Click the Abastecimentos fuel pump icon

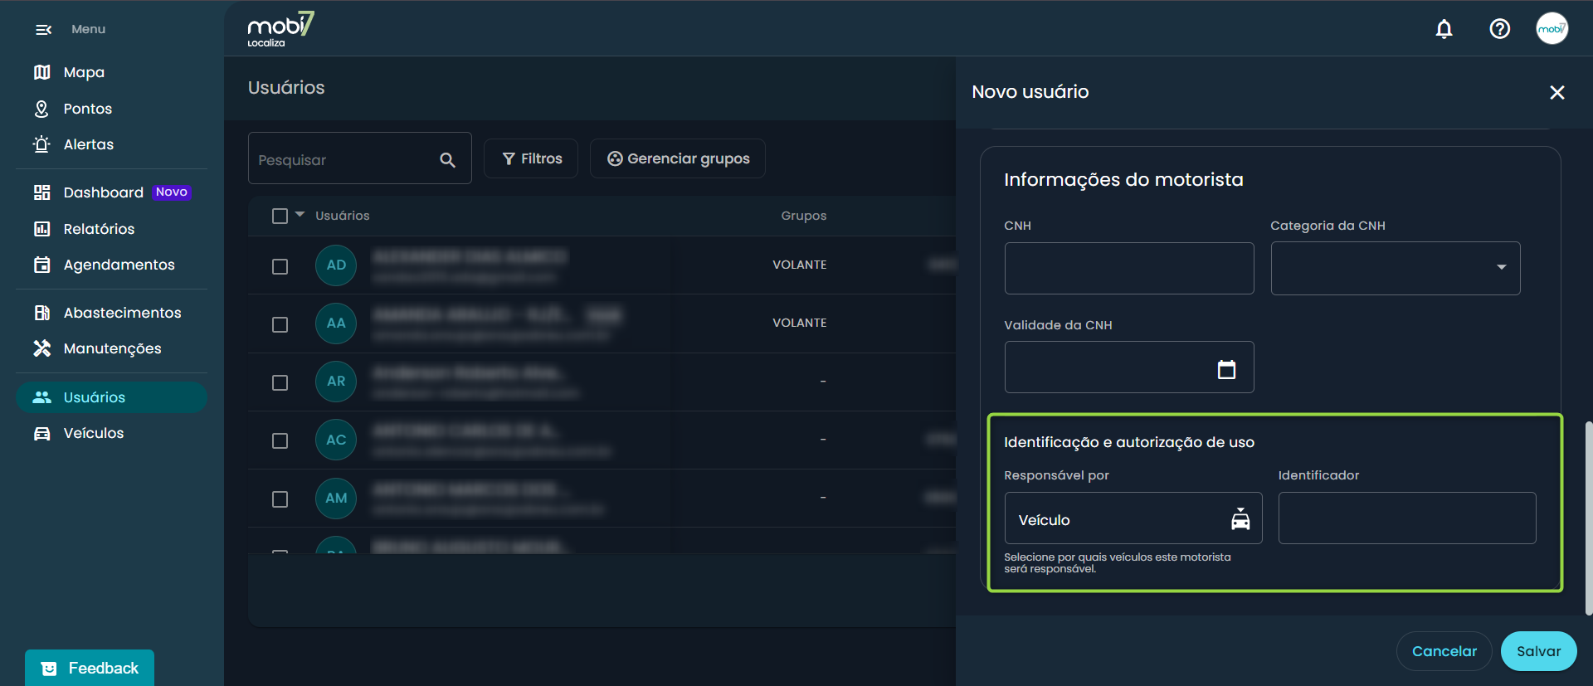point(41,313)
